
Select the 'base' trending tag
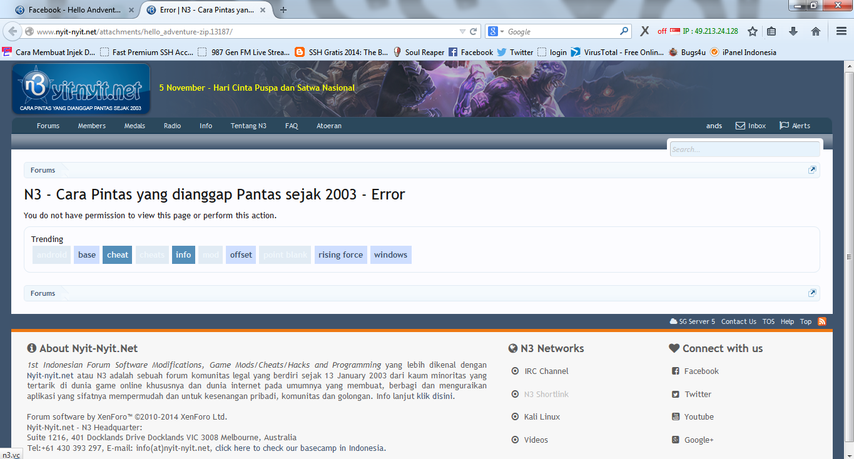point(87,255)
